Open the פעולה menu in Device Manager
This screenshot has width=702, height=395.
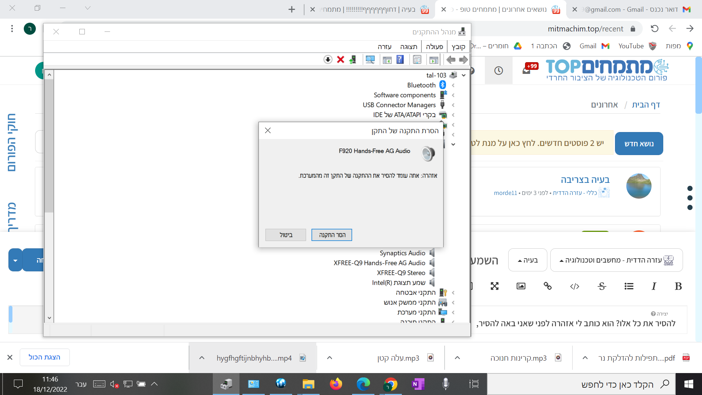click(x=434, y=46)
